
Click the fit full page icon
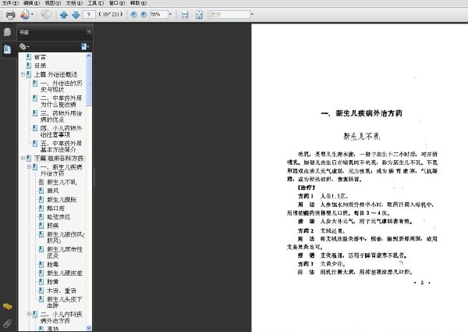click(199, 15)
